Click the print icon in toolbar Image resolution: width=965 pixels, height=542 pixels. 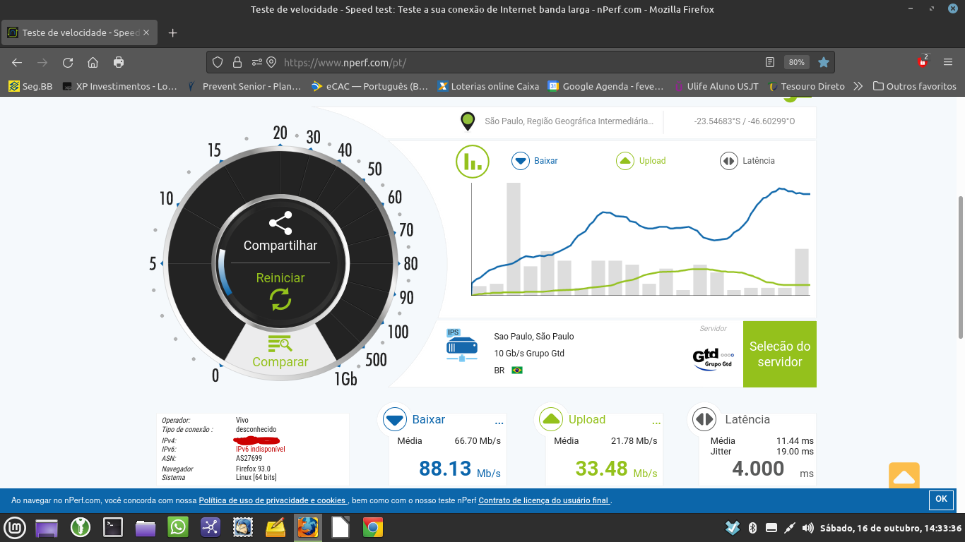coord(119,62)
